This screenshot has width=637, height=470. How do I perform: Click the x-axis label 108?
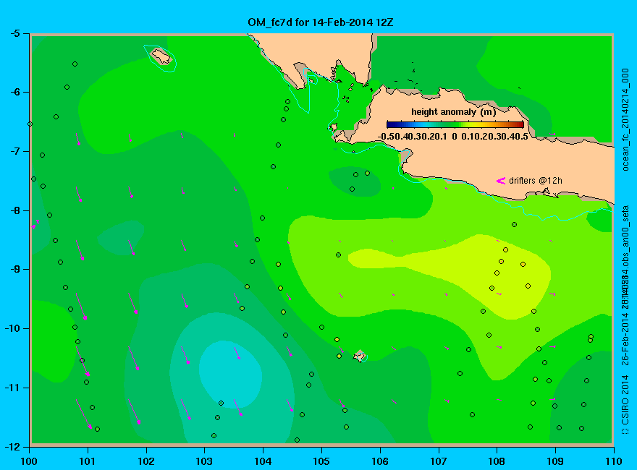coord(497,461)
